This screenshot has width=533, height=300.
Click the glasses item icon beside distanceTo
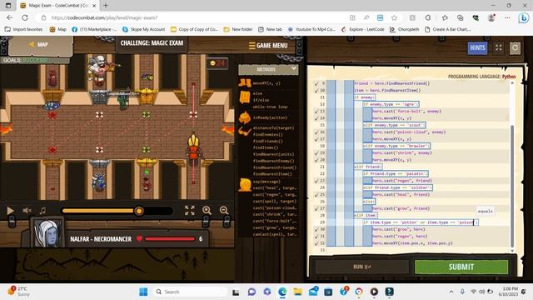click(x=244, y=131)
